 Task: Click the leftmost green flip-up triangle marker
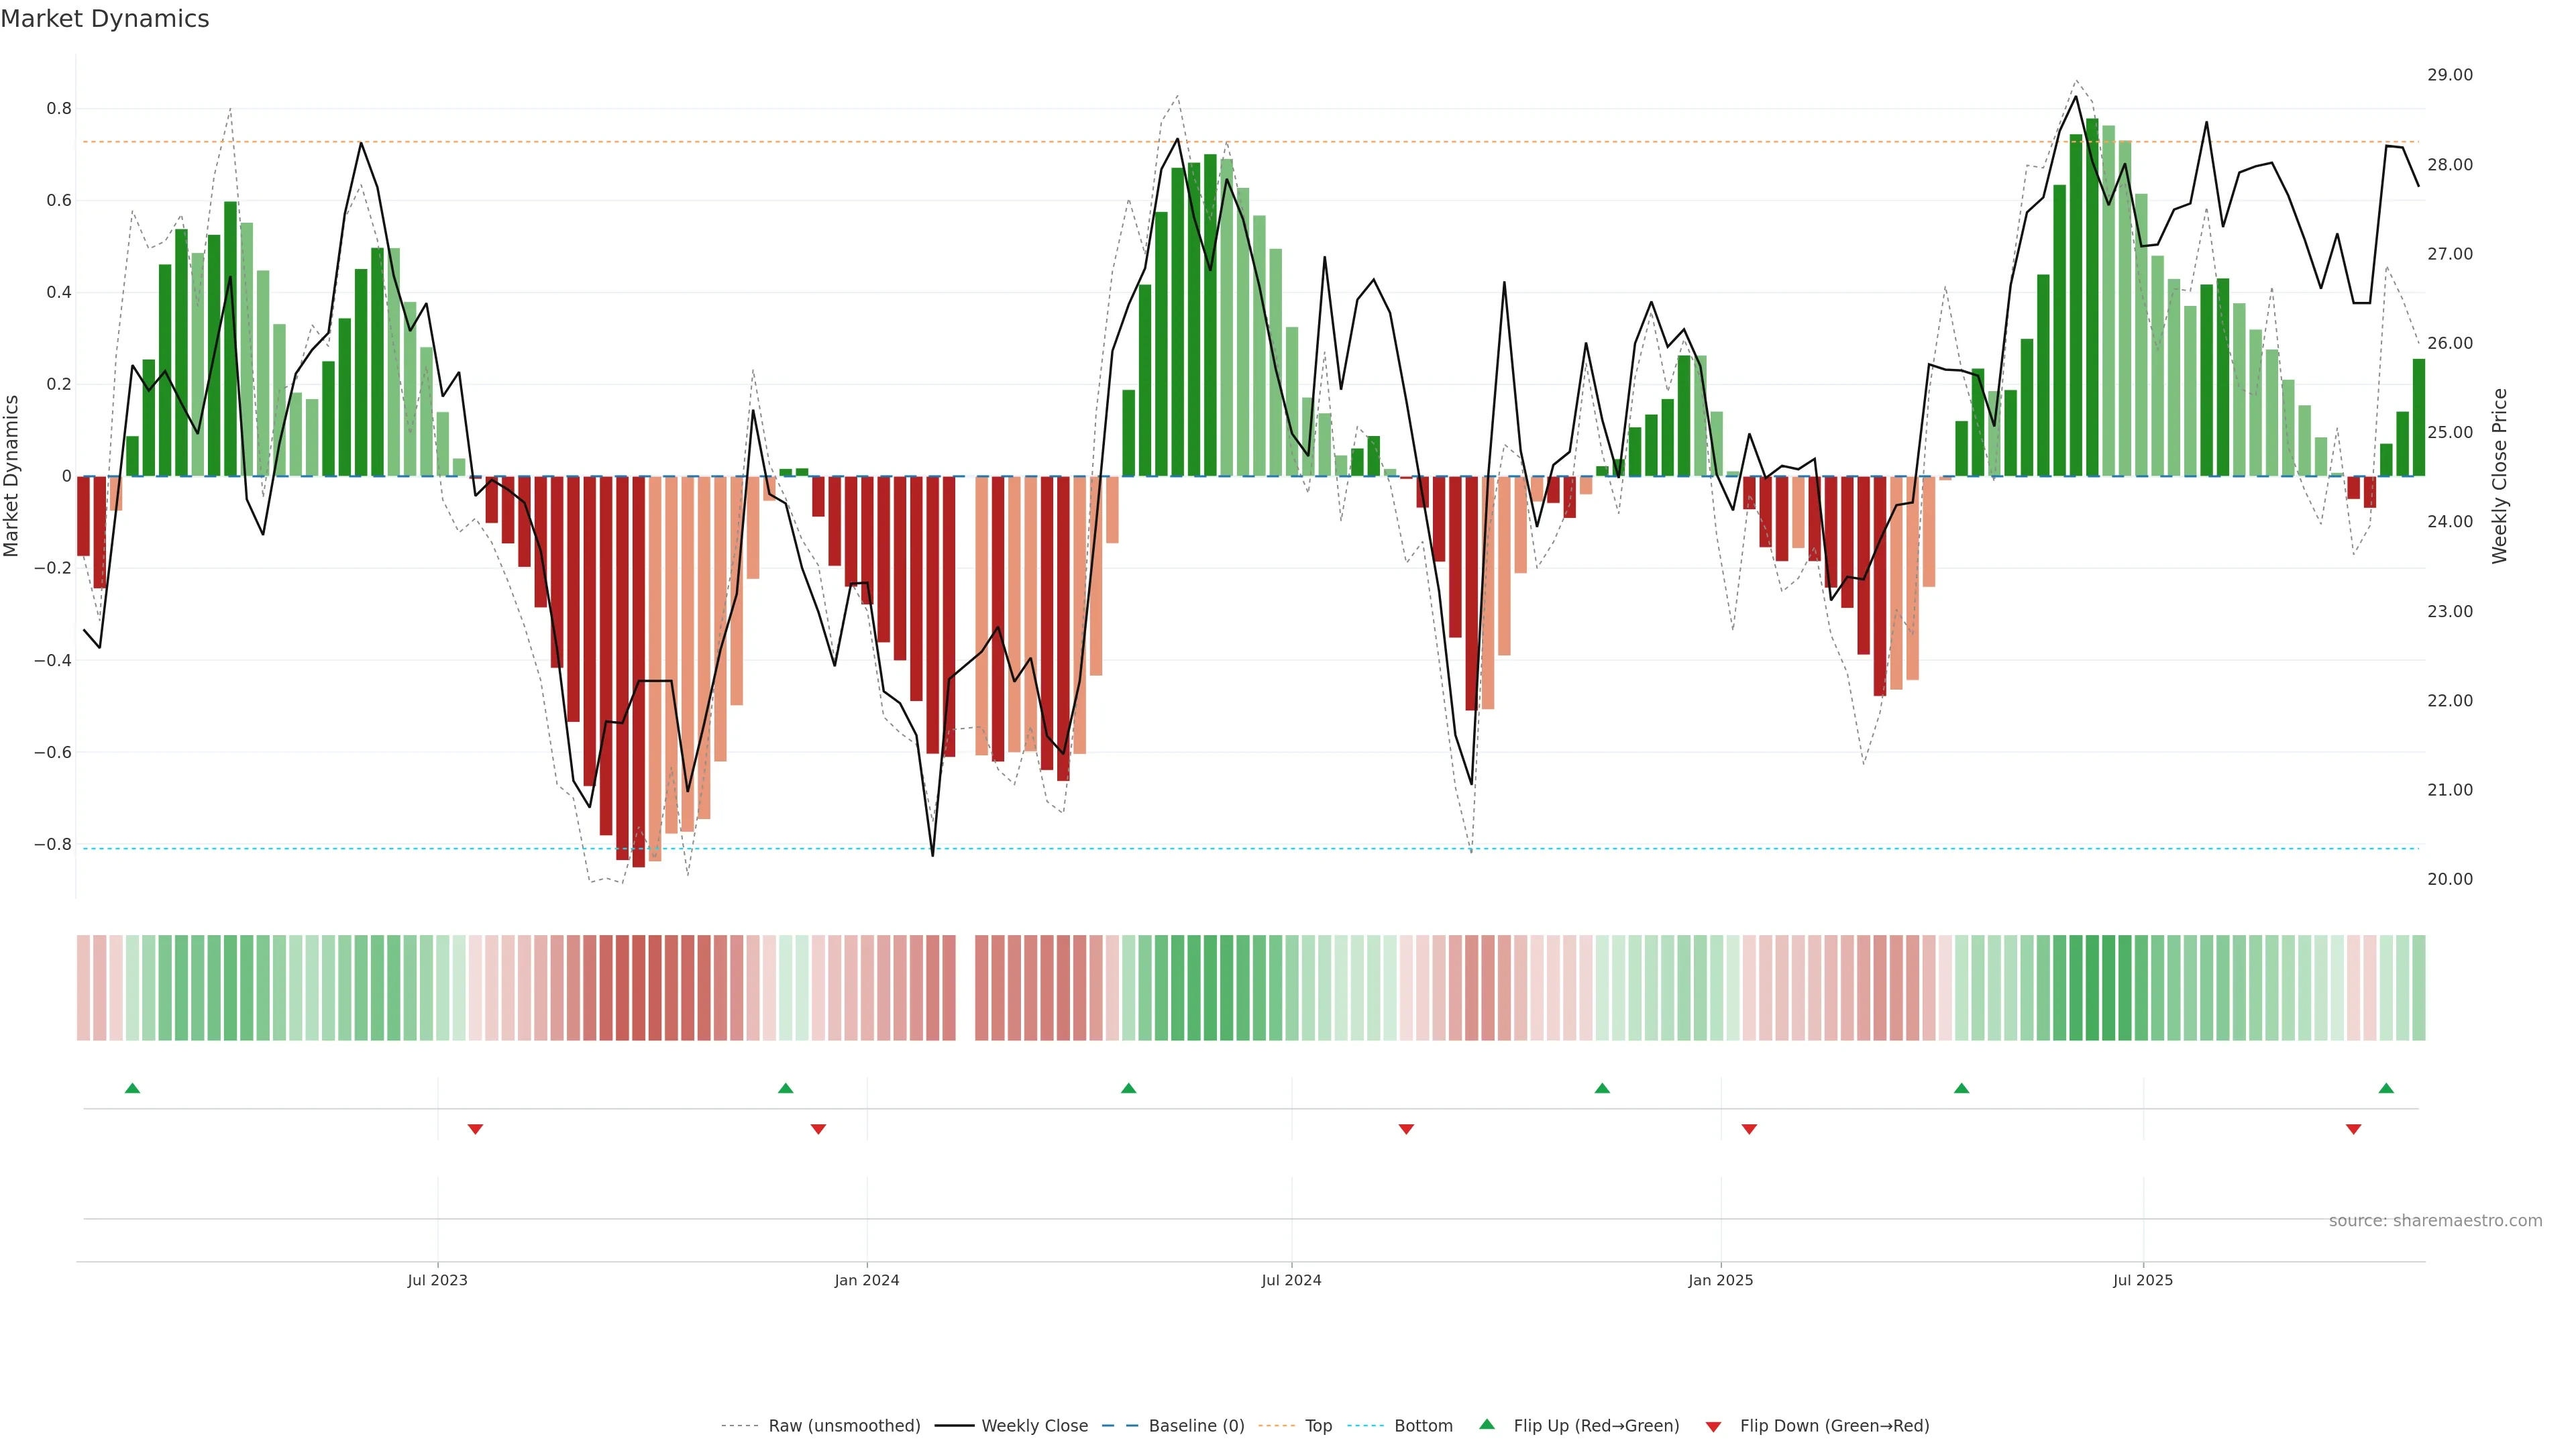pos(132,1088)
